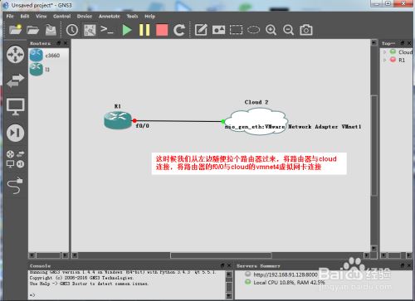Stop all devices with red square button
Screen dimensions: 415x301
162,30
